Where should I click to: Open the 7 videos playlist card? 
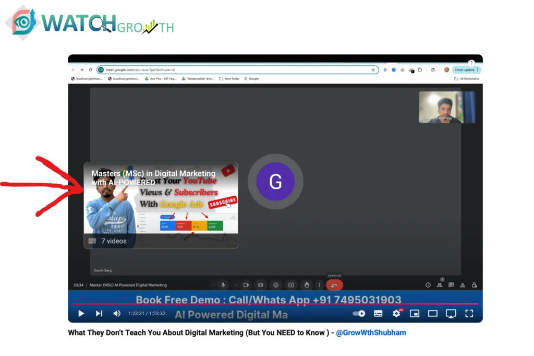[161, 205]
